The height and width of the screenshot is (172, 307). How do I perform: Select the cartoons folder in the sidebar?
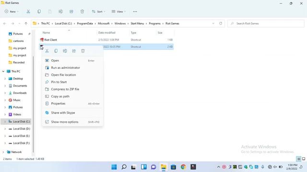point(16,41)
